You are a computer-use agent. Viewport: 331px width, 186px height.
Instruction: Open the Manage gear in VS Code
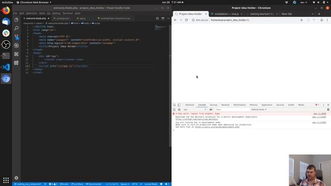click(16, 178)
